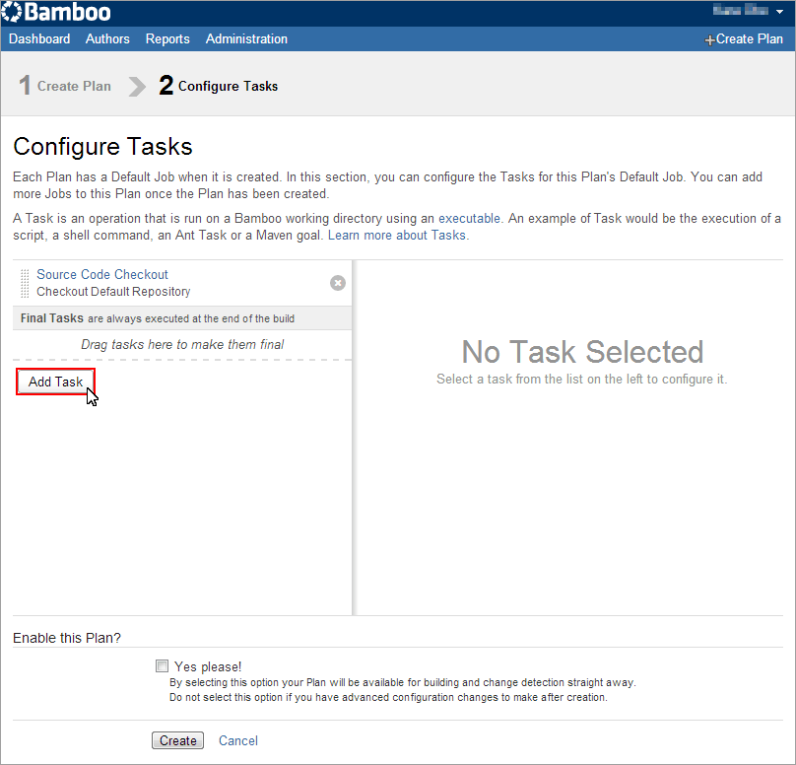Click the Configure Tasks page title
The width and height of the screenshot is (796, 765).
[x=102, y=146]
